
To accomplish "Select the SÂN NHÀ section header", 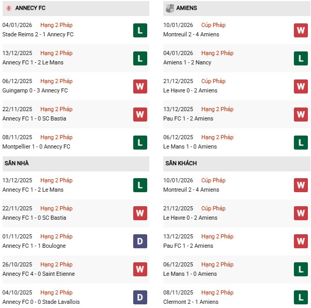I will click(17, 164).
